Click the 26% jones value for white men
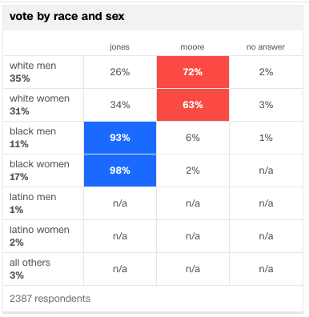Image resolution: width=309 pixels, height=317 pixels. pos(120,72)
